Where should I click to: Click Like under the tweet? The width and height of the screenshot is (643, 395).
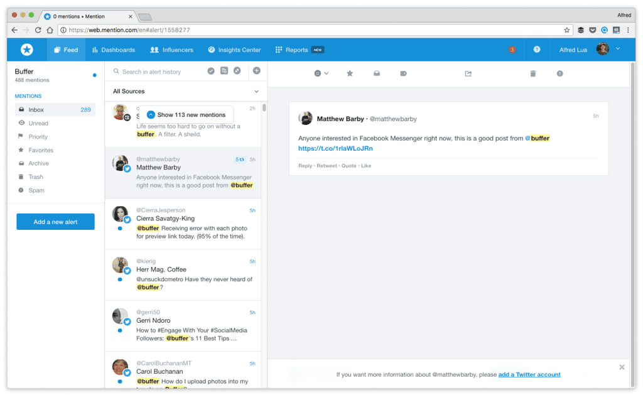pyautogui.click(x=366, y=166)
